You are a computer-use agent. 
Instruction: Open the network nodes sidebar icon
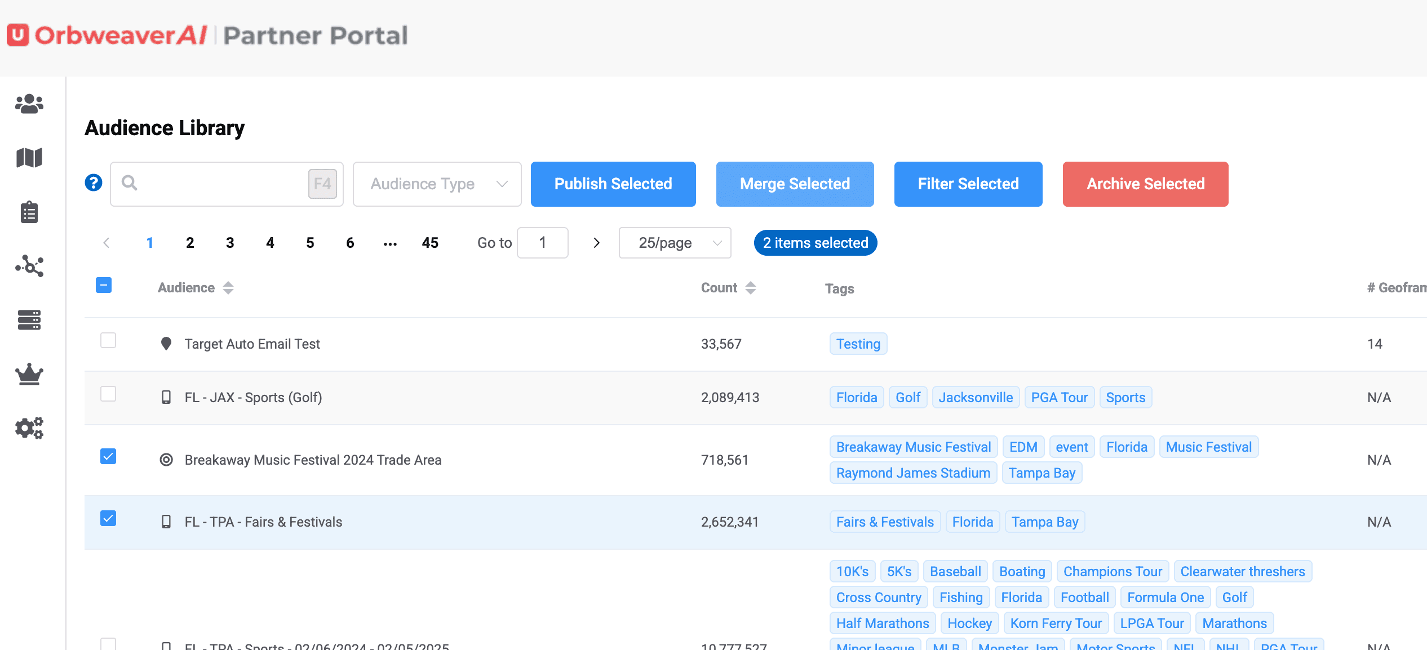[x=29, y=266]
